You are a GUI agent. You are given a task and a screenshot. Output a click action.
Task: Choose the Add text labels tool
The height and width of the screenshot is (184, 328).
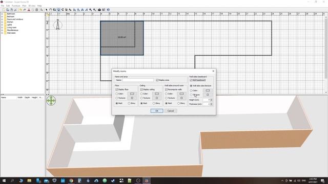tap(70, 10)
